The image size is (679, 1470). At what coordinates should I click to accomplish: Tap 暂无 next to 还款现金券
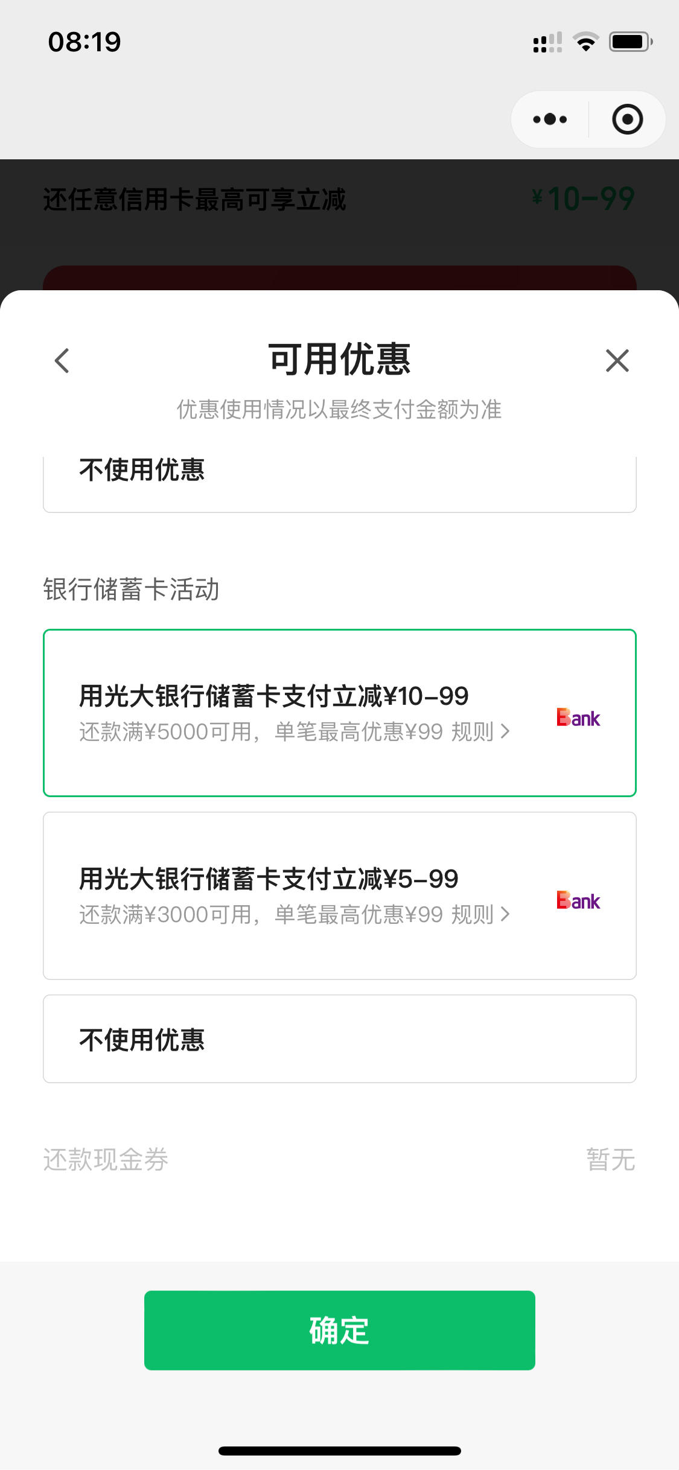pos(610,1159)
